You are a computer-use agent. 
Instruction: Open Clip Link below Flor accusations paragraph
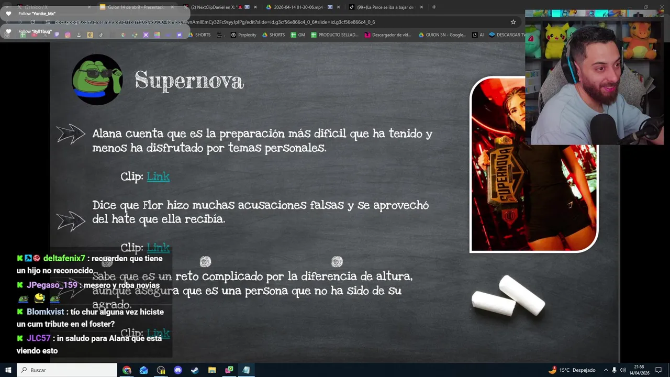pyautogui.click(x=158, y=247)
